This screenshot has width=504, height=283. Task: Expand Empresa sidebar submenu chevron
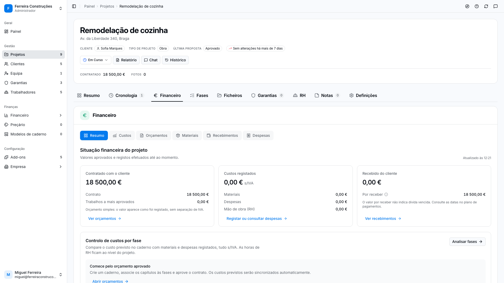pyautogui.click(x=61, y=167)
